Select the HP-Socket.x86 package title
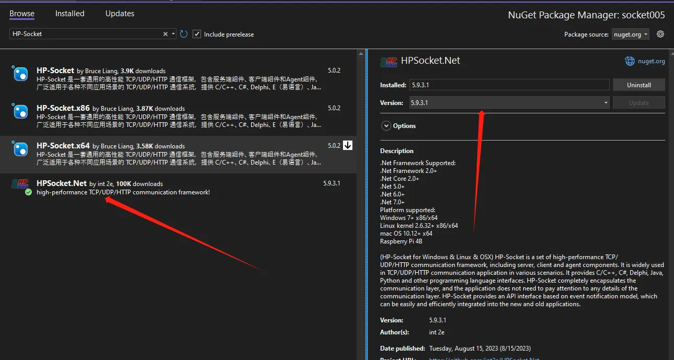This screenshot has width=674, height=360. click(63, 108)
